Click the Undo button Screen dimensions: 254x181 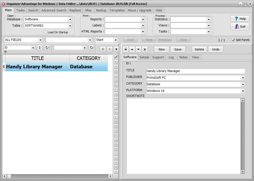[x=216, y=50]
